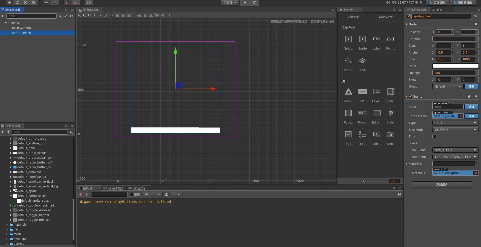The image size is (481, 247).
Task: Add a ScrollView UI node
Action: [391, 95]
